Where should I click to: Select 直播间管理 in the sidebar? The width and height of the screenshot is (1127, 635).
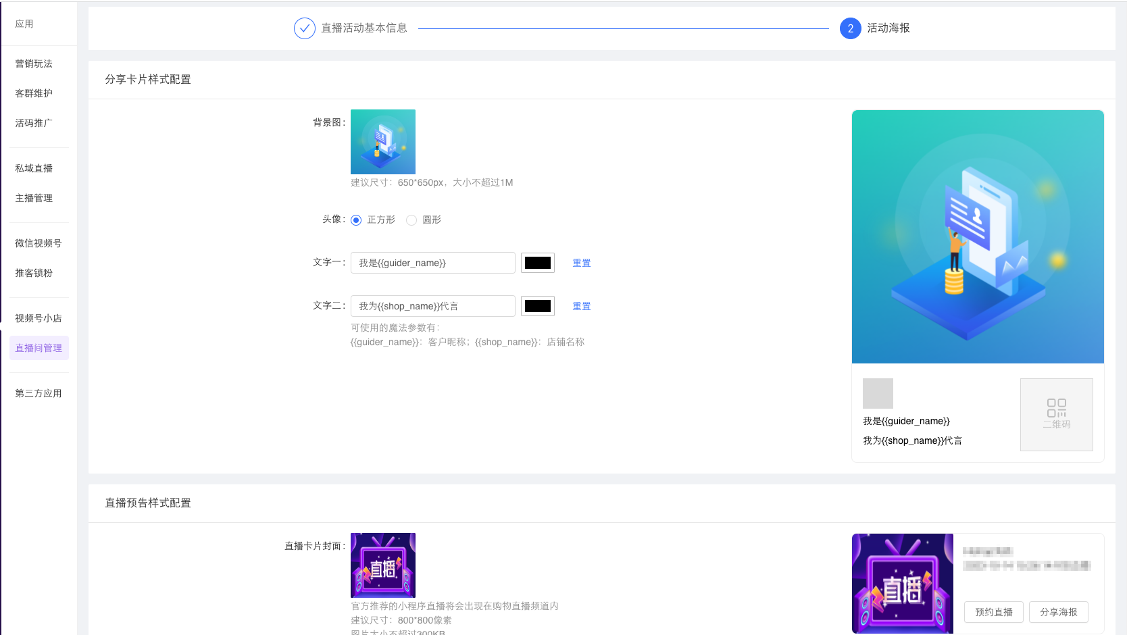point(39,348)
